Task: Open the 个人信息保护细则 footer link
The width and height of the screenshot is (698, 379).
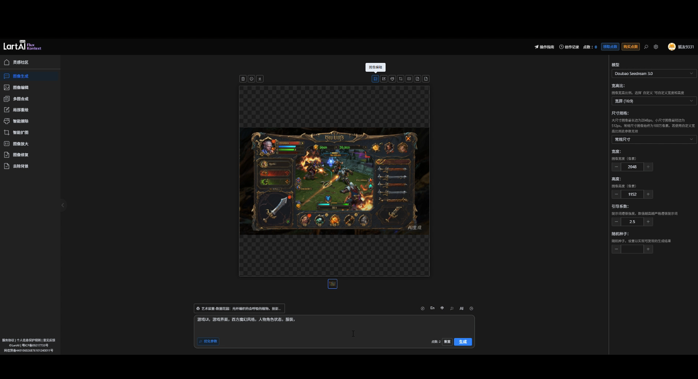Action: pyautogui.click(x=29, y=340)
